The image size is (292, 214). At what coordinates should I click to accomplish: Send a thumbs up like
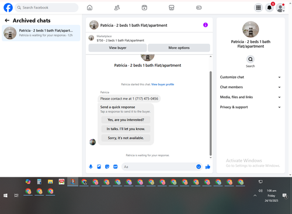point(208,167)
